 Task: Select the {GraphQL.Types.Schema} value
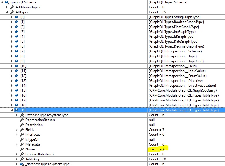point(168,2)
